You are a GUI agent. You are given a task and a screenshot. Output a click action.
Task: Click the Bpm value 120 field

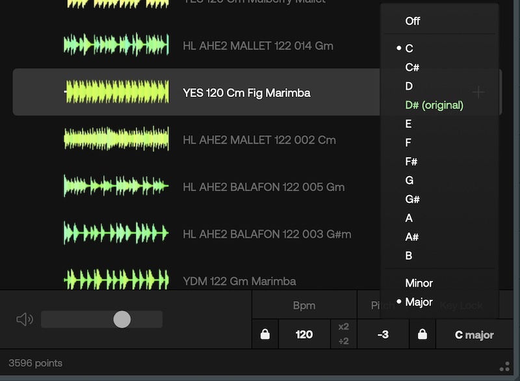click(304, 335)
